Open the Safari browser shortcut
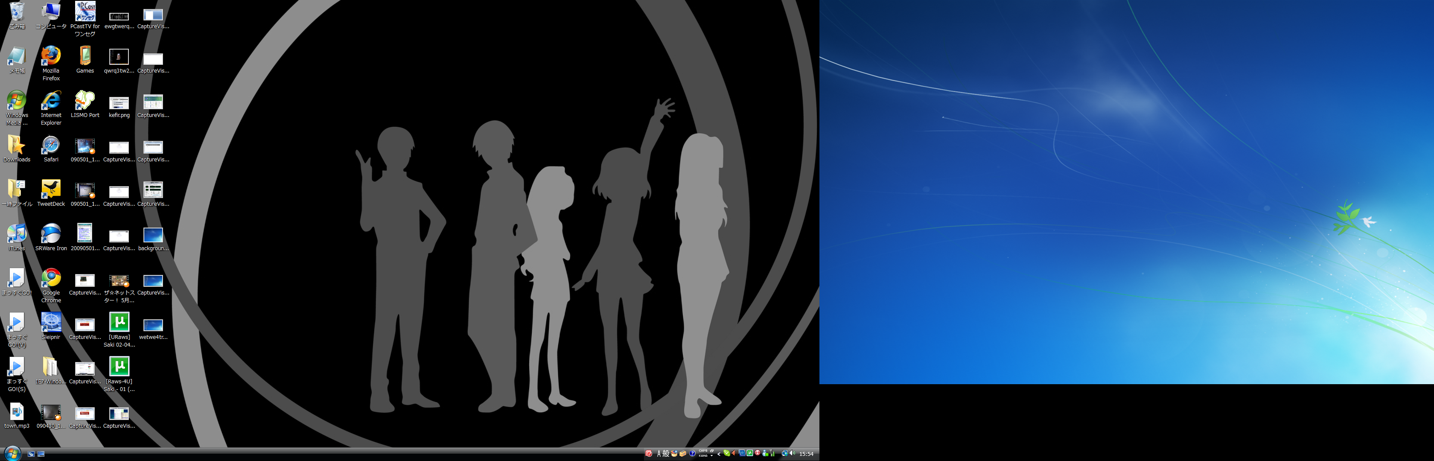 [51, 145]
